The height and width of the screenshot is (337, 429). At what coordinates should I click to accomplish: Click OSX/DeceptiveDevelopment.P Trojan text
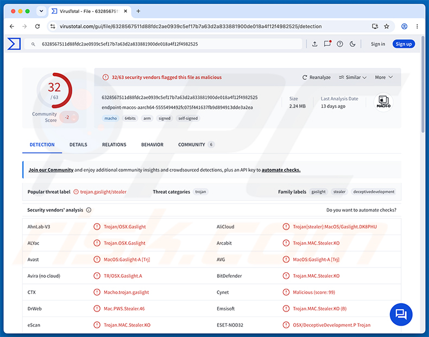pos(332,325)
